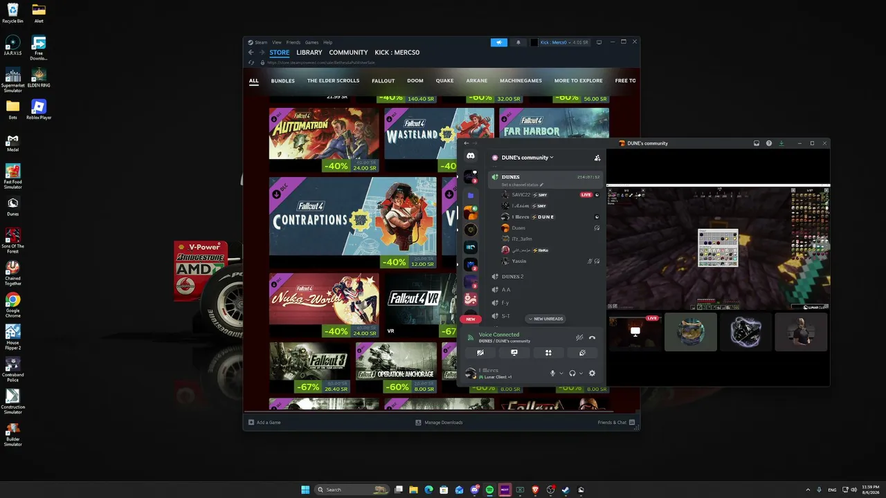Open Discord inbox icon in title bar

757,143
